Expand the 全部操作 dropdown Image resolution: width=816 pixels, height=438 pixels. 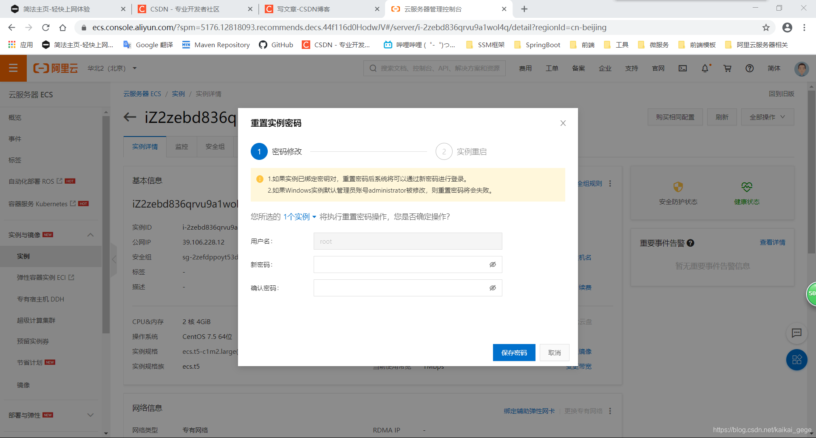coord(768,117)
